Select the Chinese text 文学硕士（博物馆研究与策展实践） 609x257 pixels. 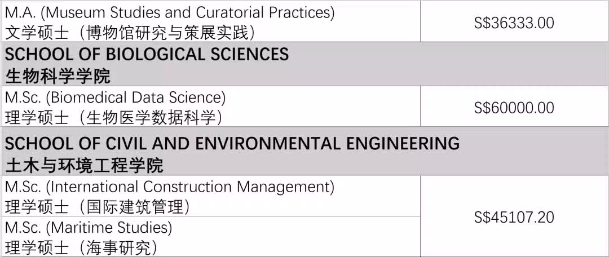coord(130,33)
